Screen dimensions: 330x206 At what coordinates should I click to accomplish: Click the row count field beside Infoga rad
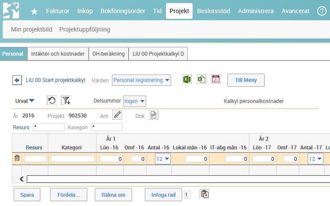click(187, 195)
